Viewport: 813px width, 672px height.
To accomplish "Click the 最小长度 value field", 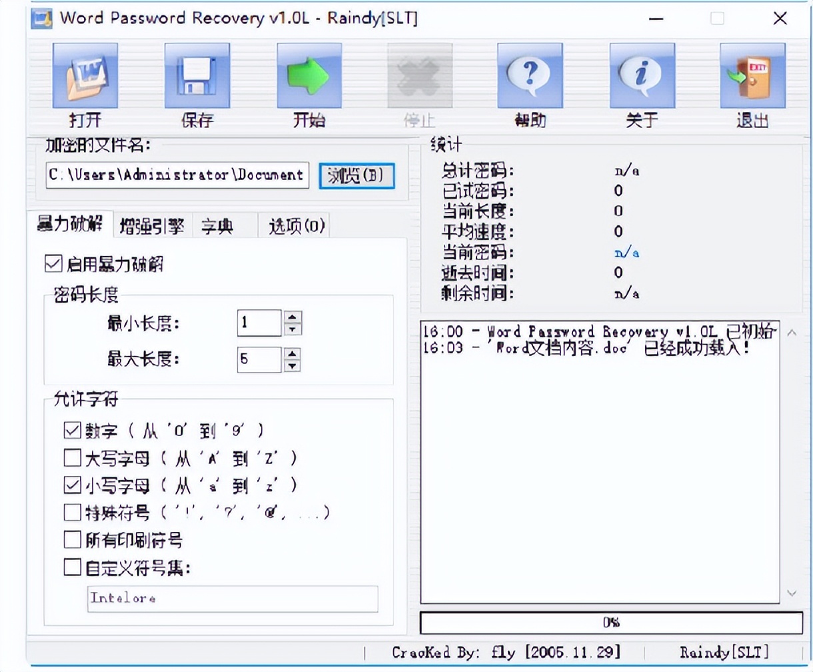I will [259, 323].
